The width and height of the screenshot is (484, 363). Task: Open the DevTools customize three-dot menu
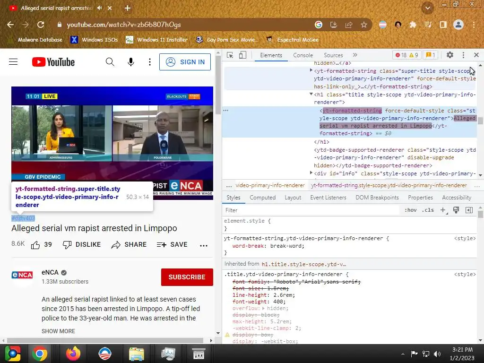pos(463,55)
